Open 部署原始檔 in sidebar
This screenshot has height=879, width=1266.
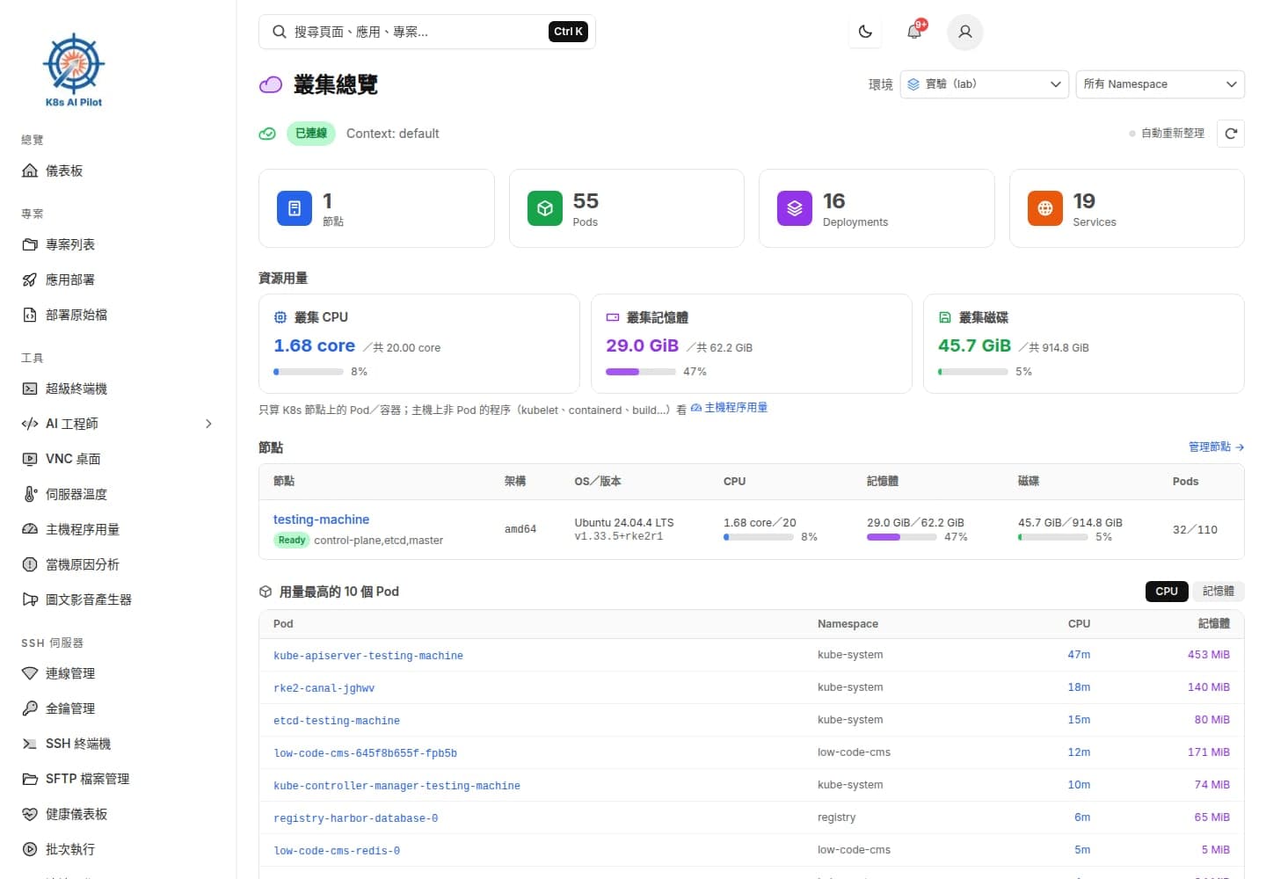click(x=118, y=315)
